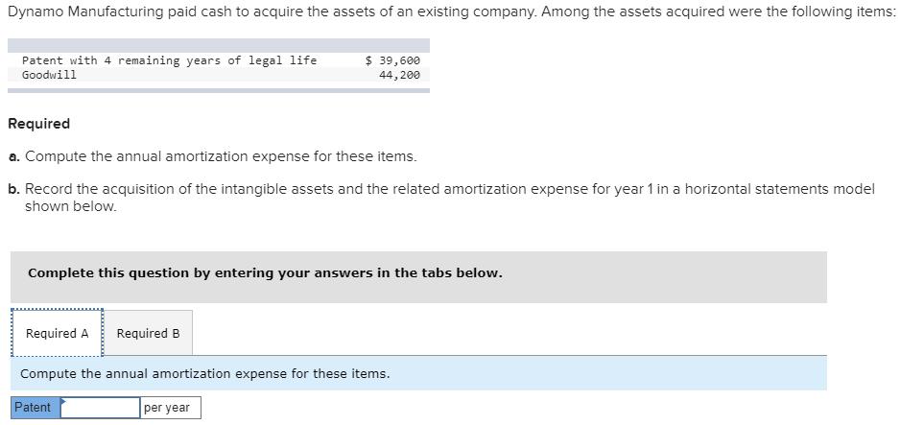Select the blue Patent row label
Viewport: 924px width, 425px height.
(x=34, y=408)
